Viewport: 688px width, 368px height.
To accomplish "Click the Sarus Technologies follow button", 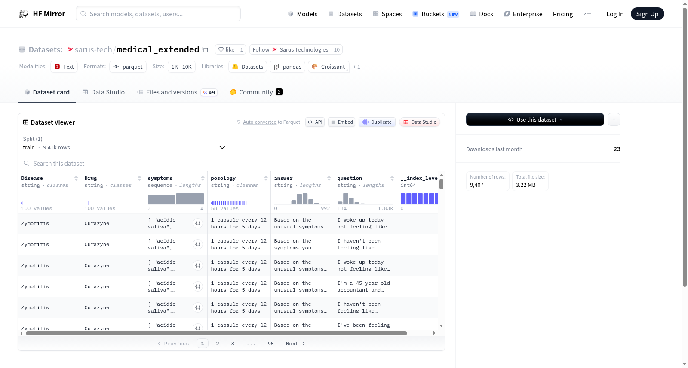I will pyautogui.click(x=290, y=49).
